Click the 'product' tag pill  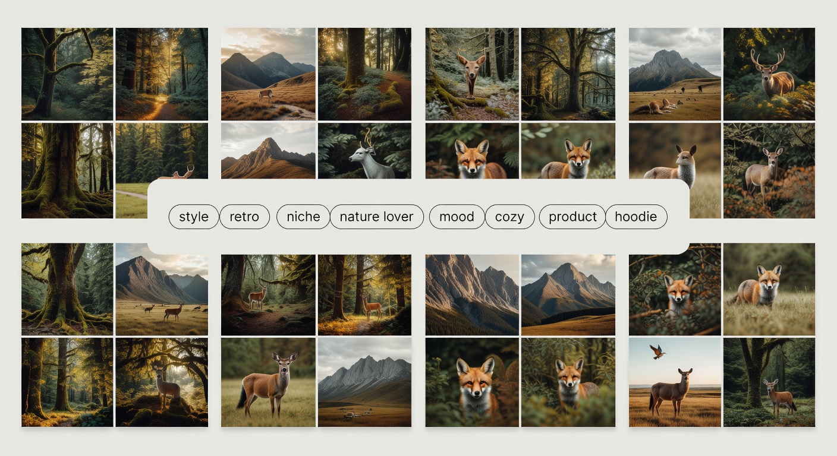click(572, 217)
